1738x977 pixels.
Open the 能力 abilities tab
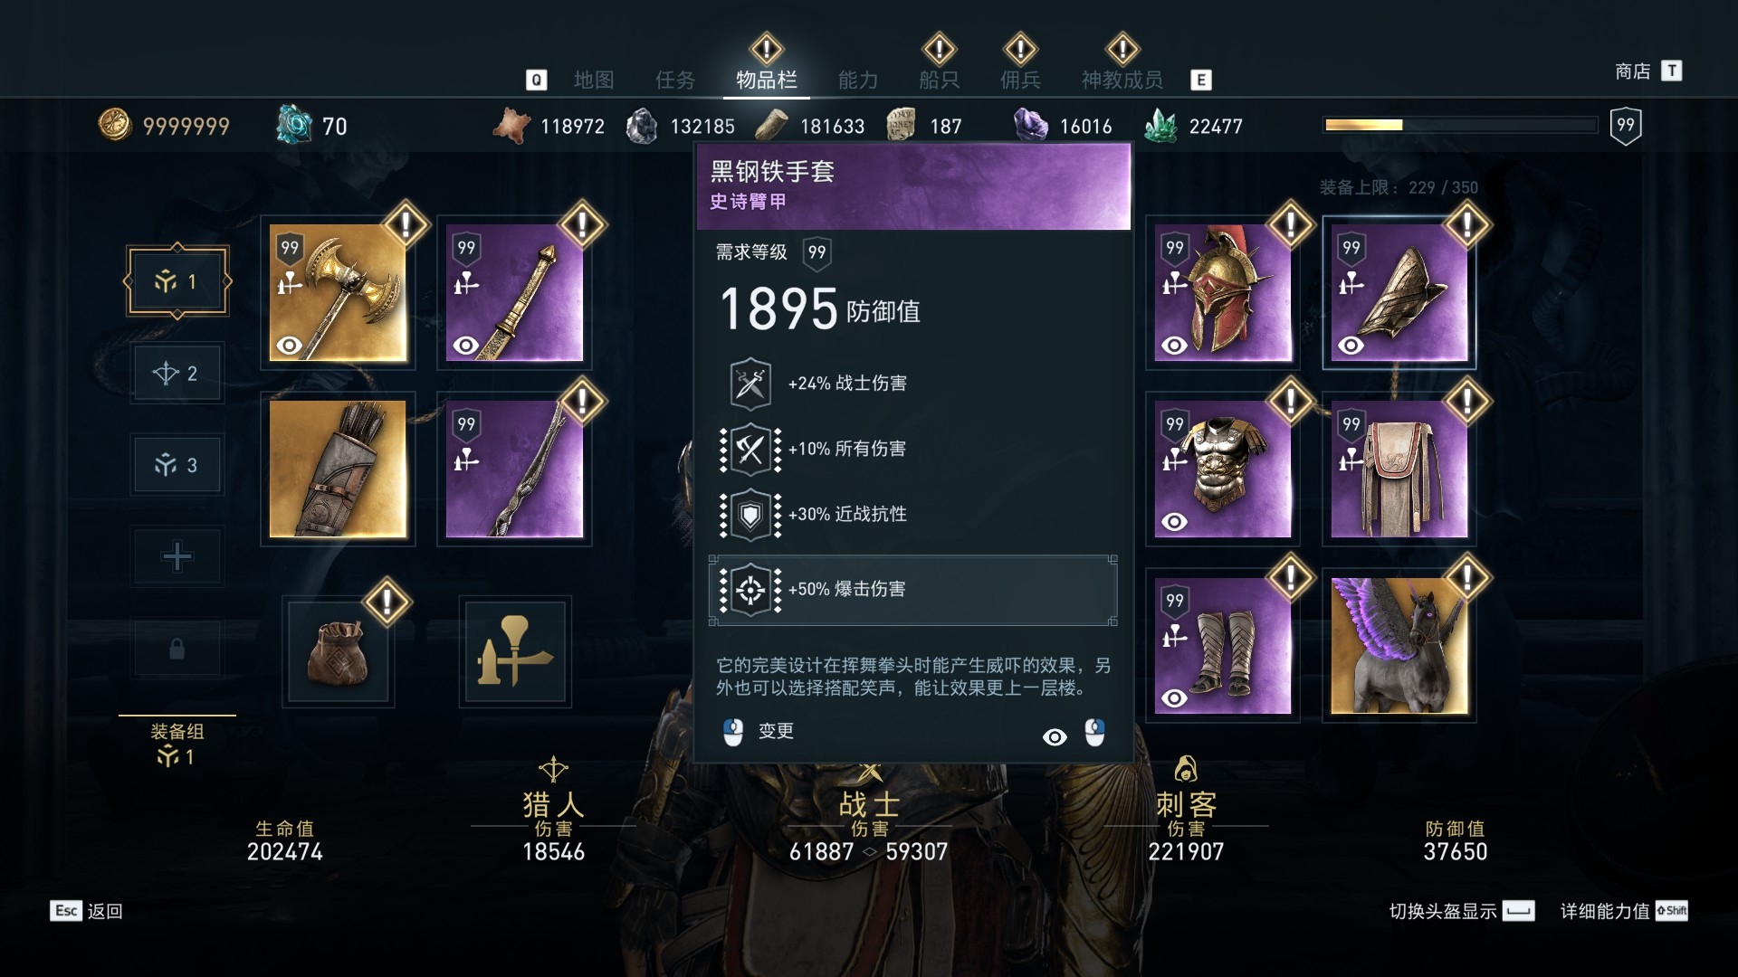coord(857,81)
